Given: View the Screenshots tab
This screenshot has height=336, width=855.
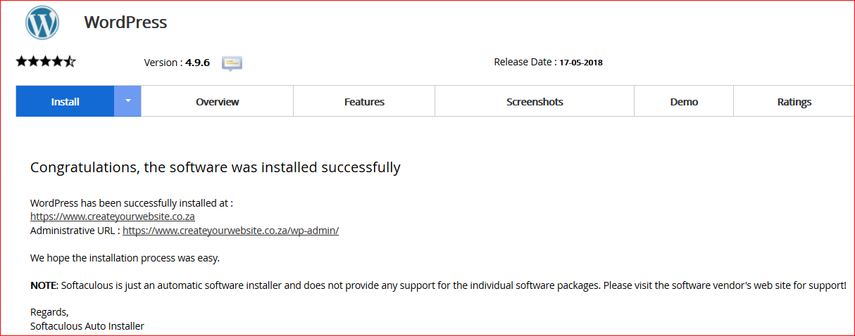Looking at the screenshot, I should pyautogui.click(x=535, y=102).
